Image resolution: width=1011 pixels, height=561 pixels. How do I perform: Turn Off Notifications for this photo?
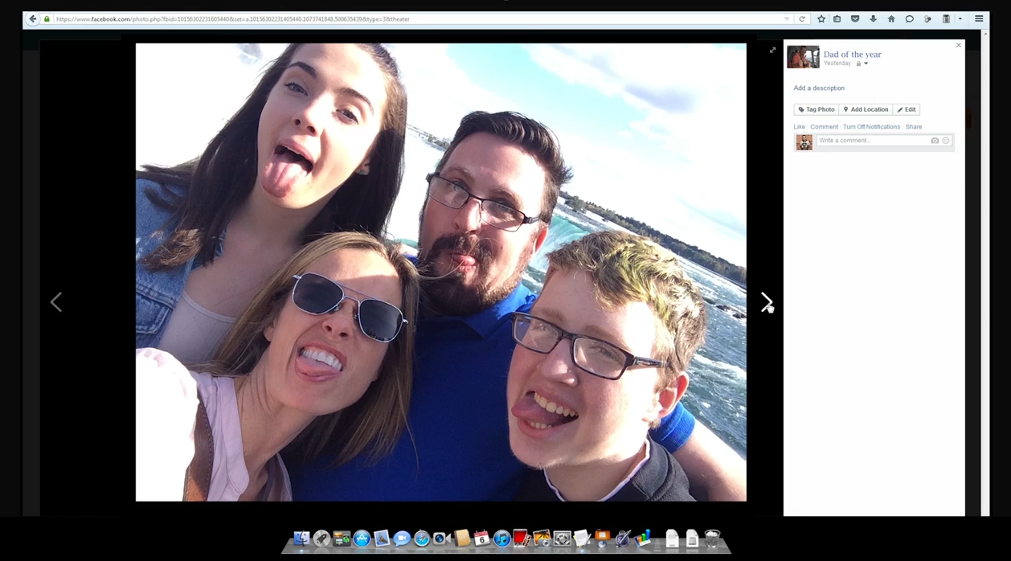(x=870, y=127)
